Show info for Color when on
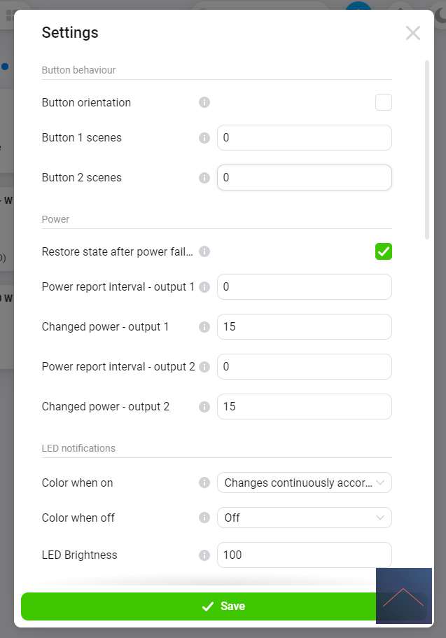This screenshot has width=446, height=638. pyautogui.click(x=204, y=483)
